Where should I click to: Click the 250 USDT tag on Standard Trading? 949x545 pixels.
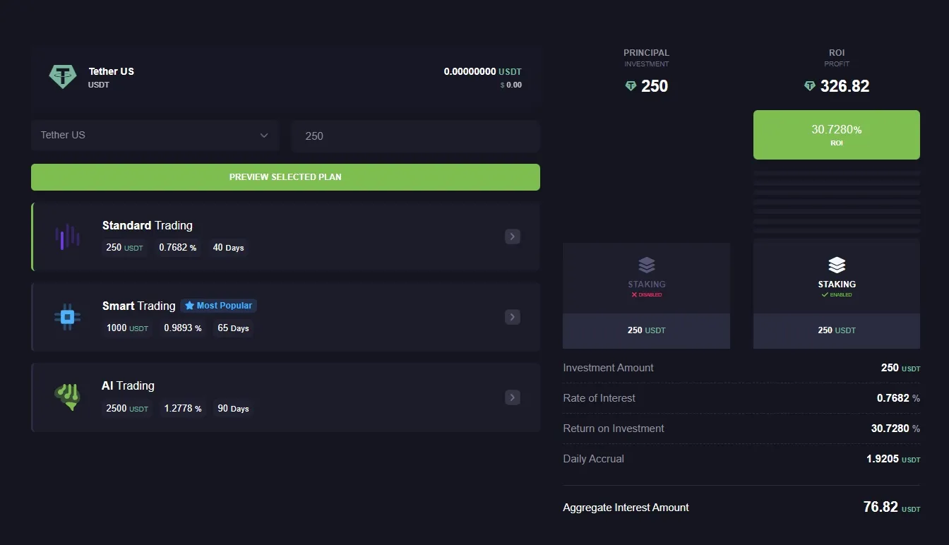(x=125, y=248)
